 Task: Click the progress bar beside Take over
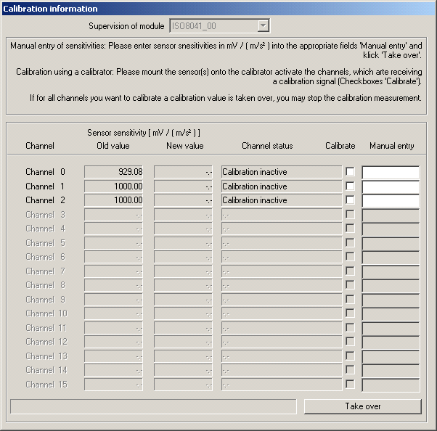click(x=153, y=406)
